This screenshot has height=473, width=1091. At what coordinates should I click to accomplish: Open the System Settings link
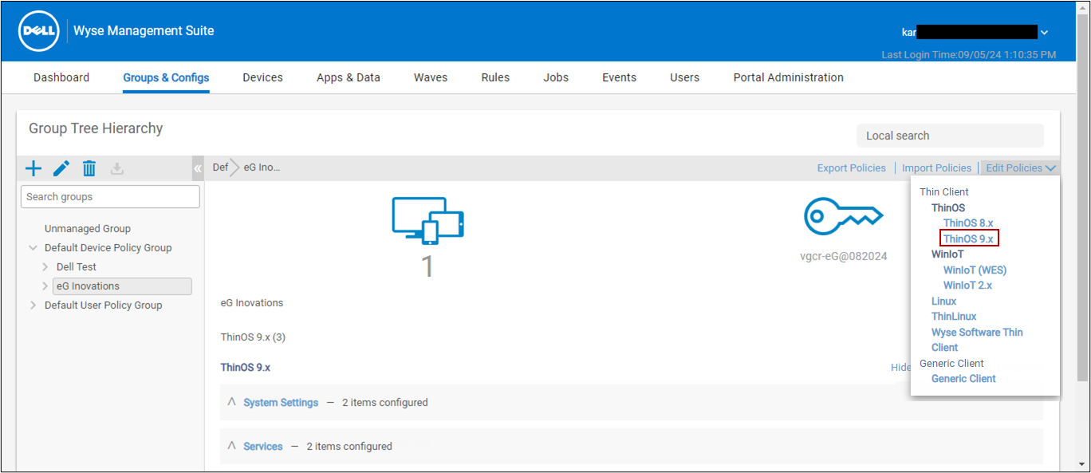[x=281, y=403]
